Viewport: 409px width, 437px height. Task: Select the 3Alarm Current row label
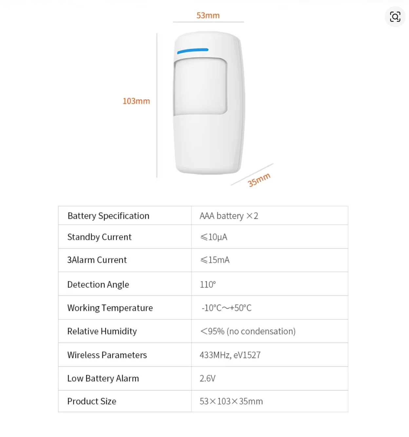(97, 260)
